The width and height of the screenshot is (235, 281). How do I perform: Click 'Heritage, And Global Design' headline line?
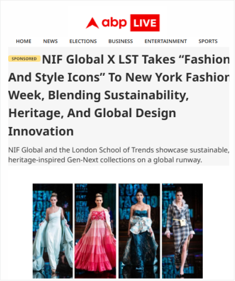(x=92, y=113)
